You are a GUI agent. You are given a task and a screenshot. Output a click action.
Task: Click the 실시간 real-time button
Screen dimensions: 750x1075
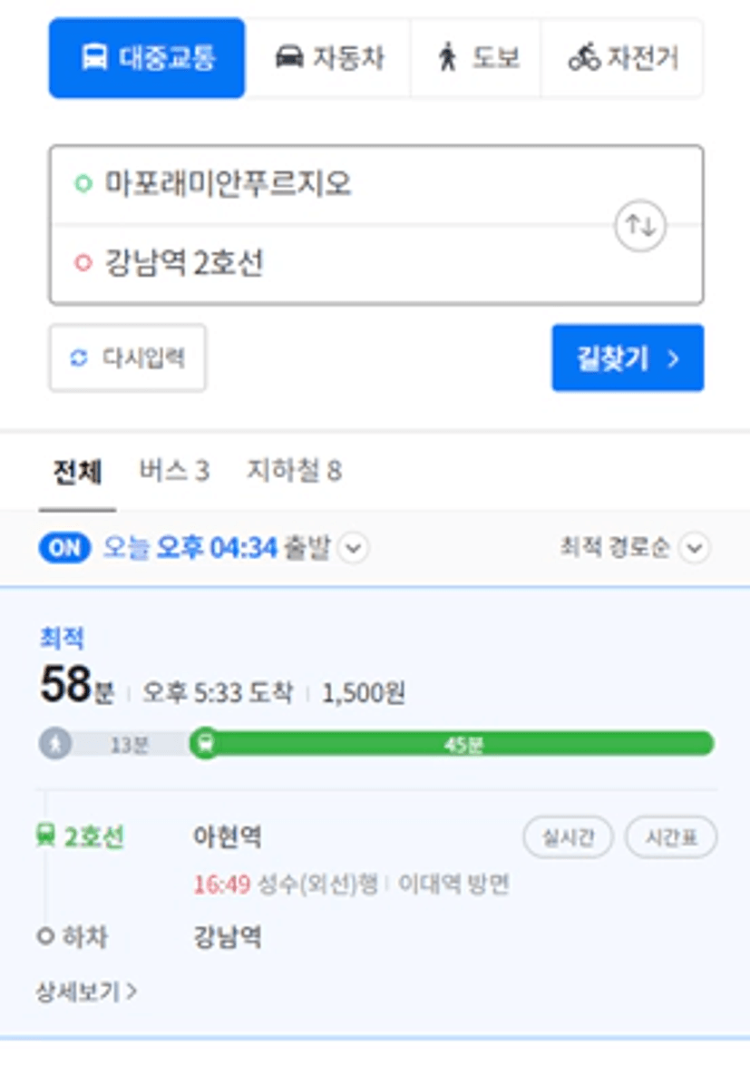[x=568, y=836]
